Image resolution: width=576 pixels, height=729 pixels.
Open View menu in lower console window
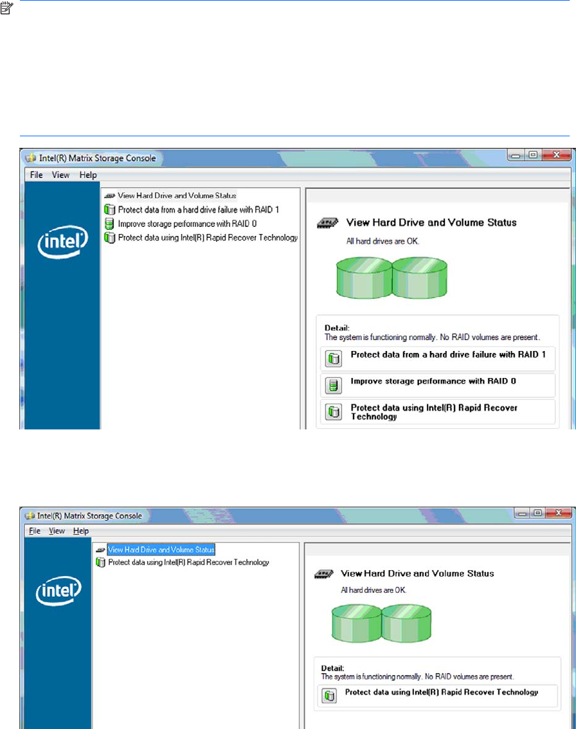click(x=57, y=531)
